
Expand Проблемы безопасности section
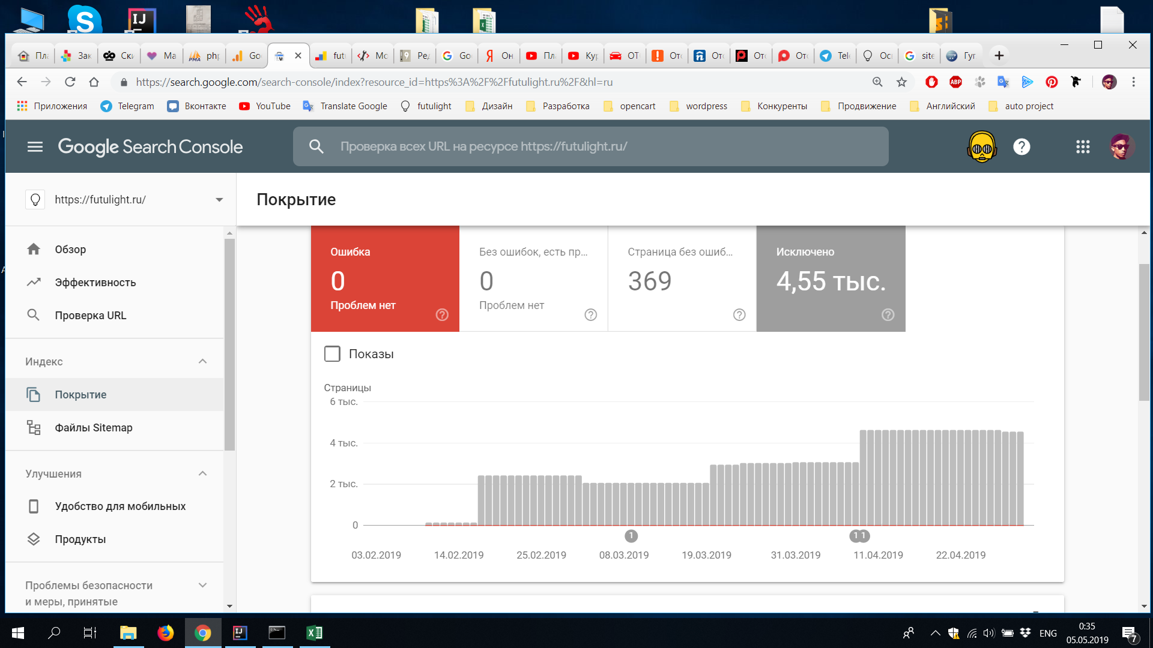coord(202,585)
